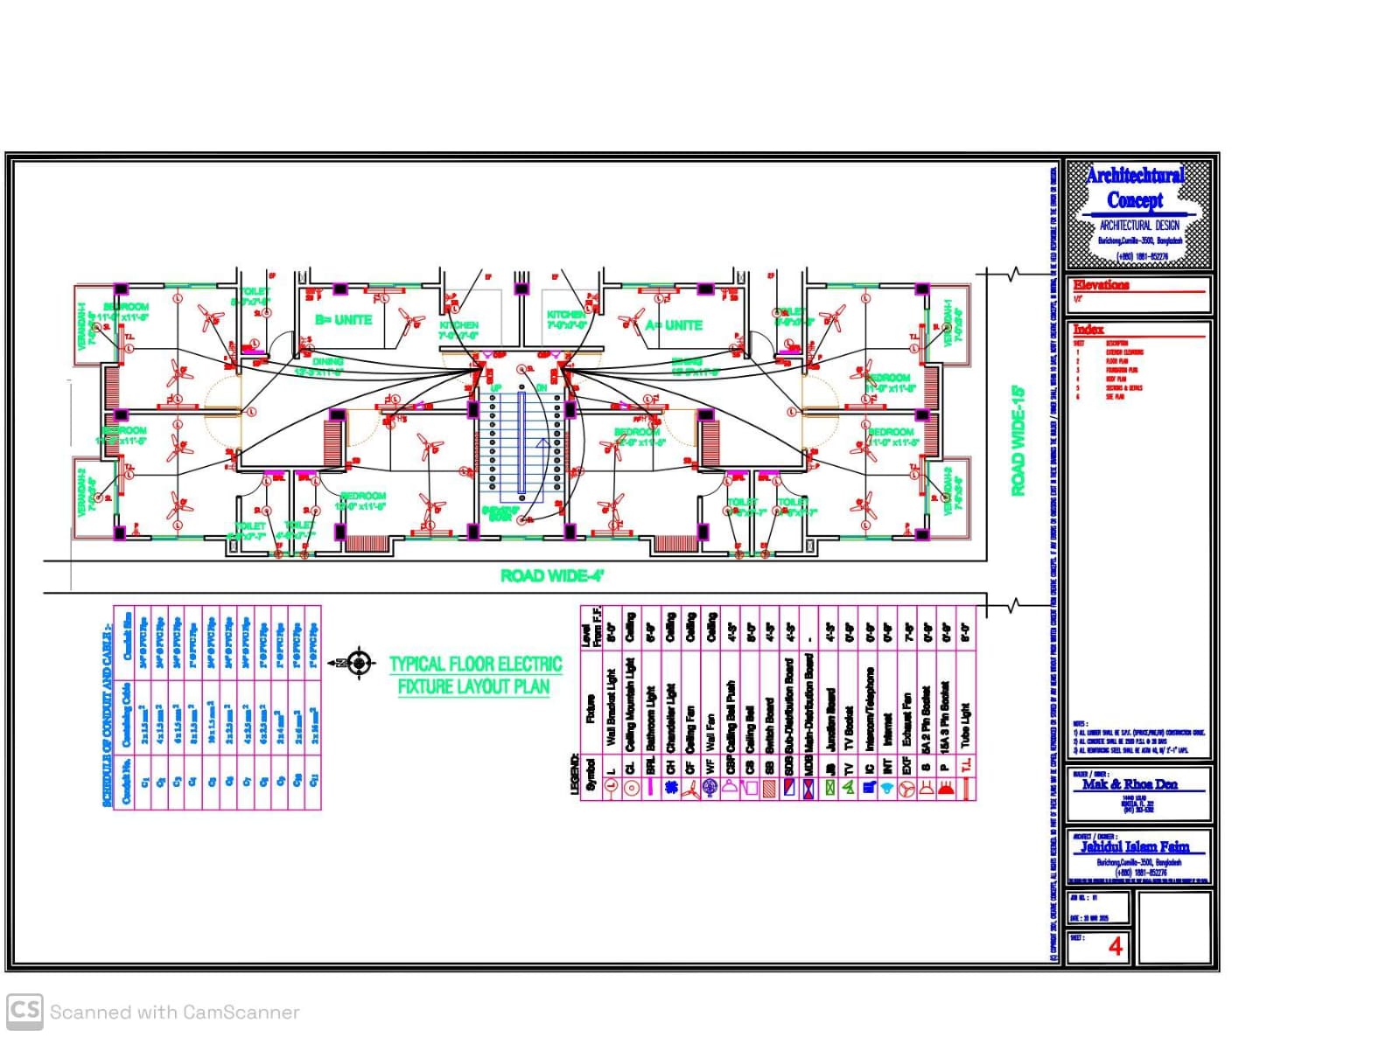This screenshot has height=1037, width=1400.
Task: Click the 15A 3 Pin Socket symbol
Action: tap(946, 787)
